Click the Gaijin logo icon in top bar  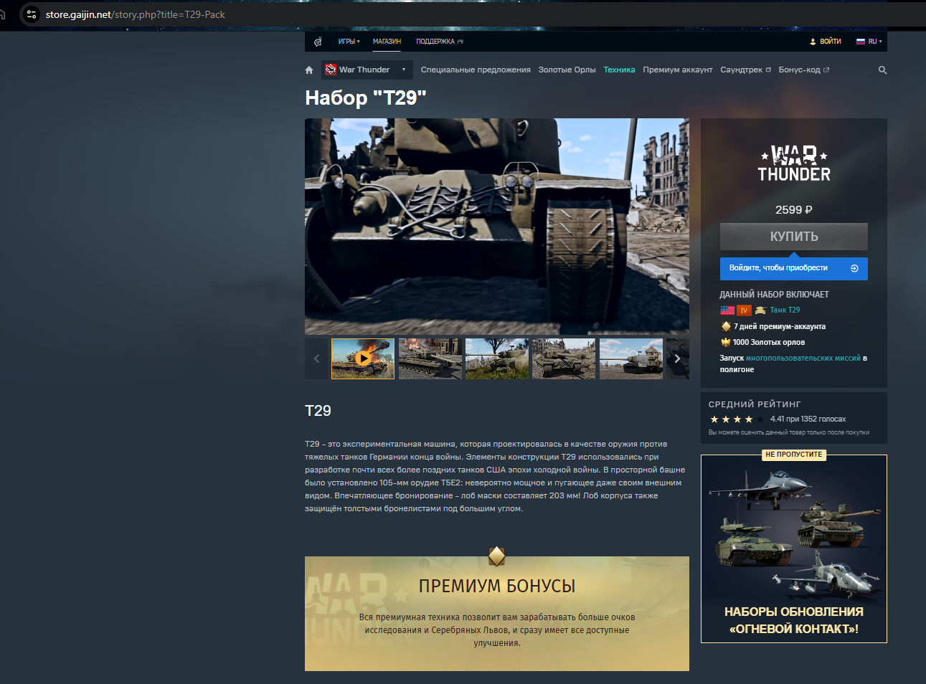(318, 42)
